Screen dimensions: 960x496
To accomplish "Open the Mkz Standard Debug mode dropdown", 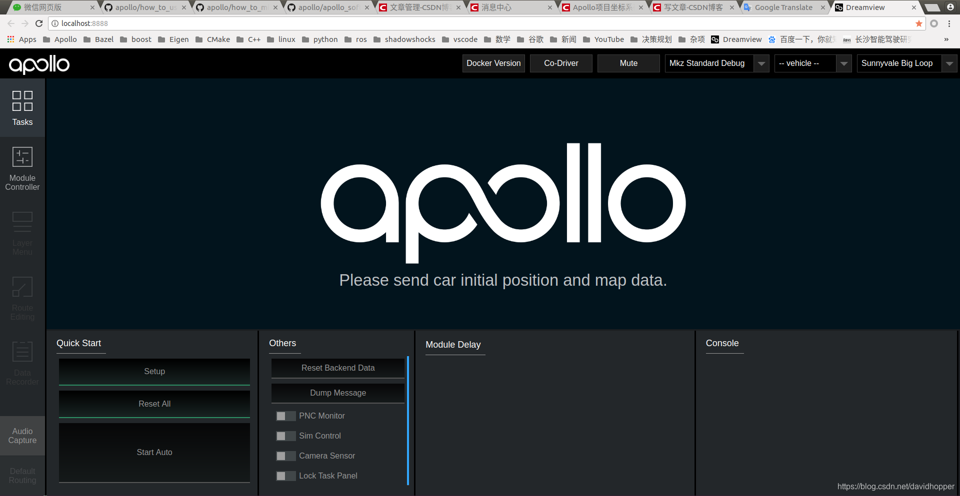I will pos(717,63).
